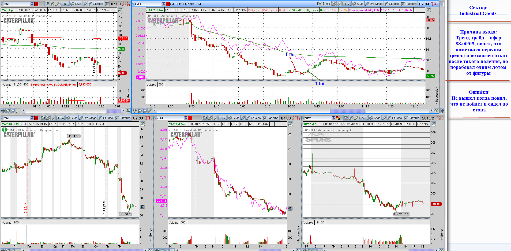511x251 pixels.
Task: Toggle red link 1 on CAT 5m chart
Action: 190,118
